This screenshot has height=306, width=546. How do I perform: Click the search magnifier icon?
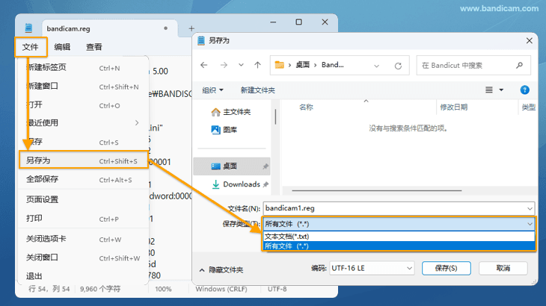tap(520, 65)
